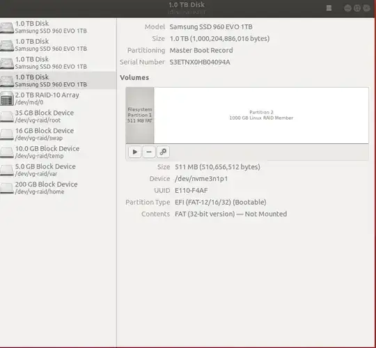Select the Partition 1 511 MB FAT volume

pyautogui.click(x=140, y=116)
